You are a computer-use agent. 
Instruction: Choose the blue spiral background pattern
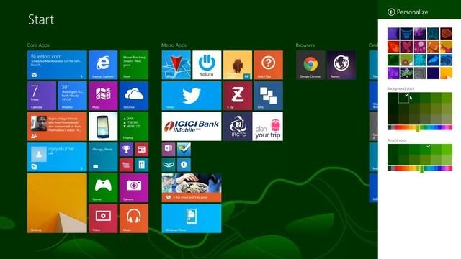pyautogui.click(x=447, y=60)
